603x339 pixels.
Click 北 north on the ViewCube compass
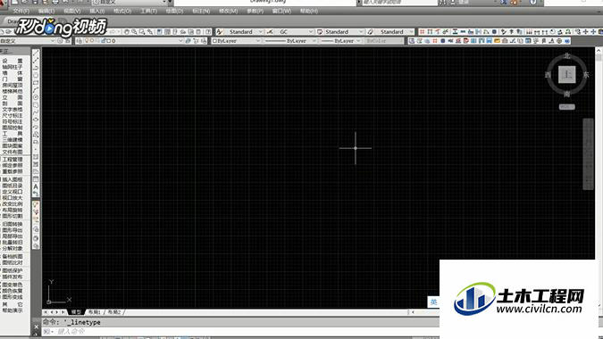[x=567, y=56]
